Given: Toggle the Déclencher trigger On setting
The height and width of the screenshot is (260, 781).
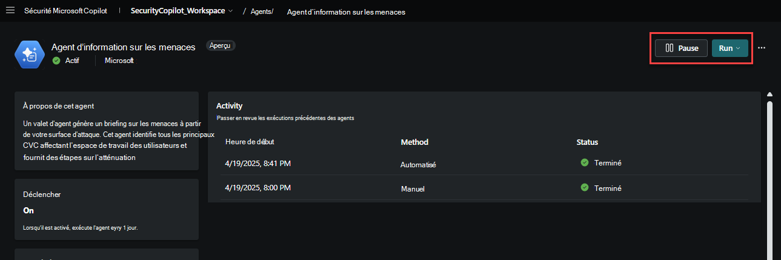Looking at the screenshot, I should pyautogui.click(x=28, y=210).
